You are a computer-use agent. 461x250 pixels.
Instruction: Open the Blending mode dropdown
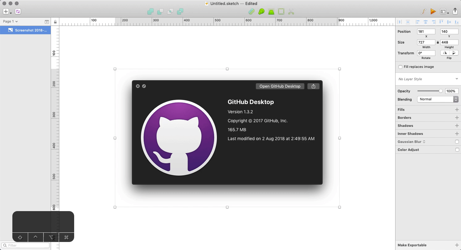[438, 99]
